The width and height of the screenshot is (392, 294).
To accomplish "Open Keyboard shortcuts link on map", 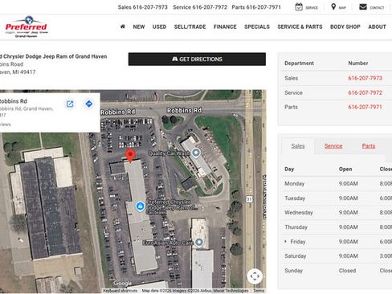I will click(120, 291).
